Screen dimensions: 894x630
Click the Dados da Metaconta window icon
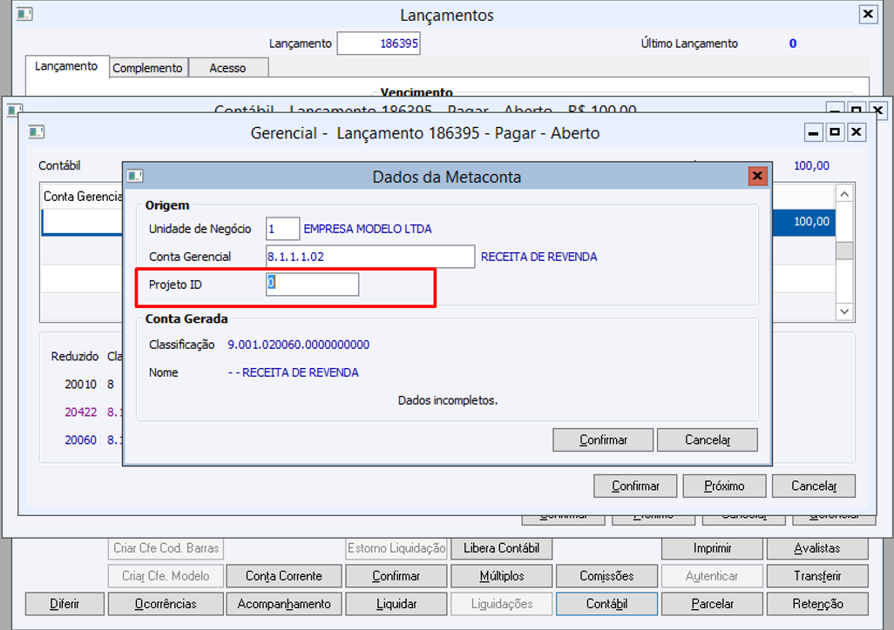(x=134, y=176)
